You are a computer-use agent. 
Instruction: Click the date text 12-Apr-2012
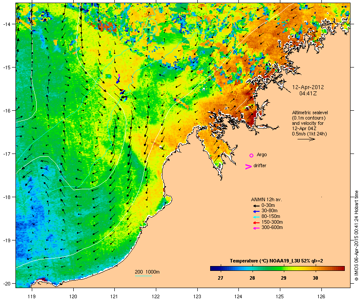pyautogui.click(x=308, y=87)
